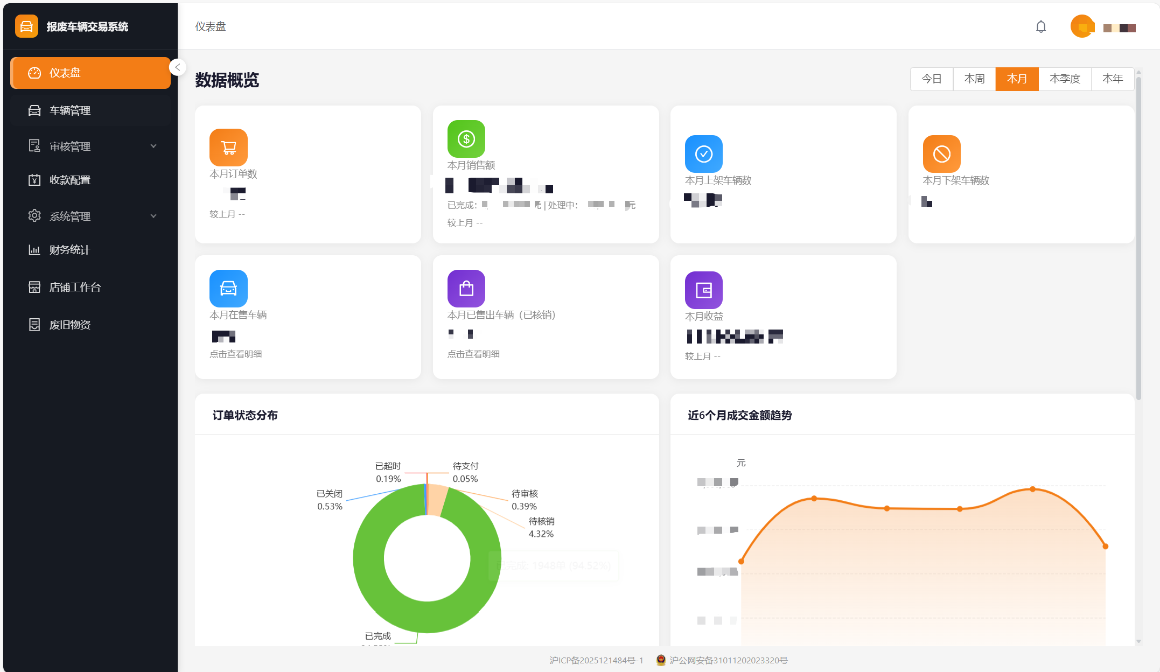Click the 已超时 0.19% chart label
Viewport: 1160px width, 672px height.
[388, 472]
